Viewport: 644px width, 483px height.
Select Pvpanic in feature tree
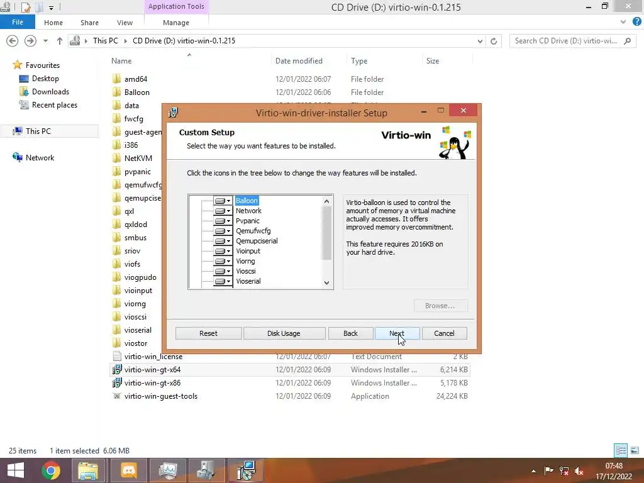[x=248, y=221]
